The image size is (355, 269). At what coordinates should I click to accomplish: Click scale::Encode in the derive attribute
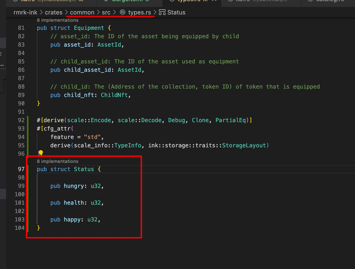click(89, 120)
